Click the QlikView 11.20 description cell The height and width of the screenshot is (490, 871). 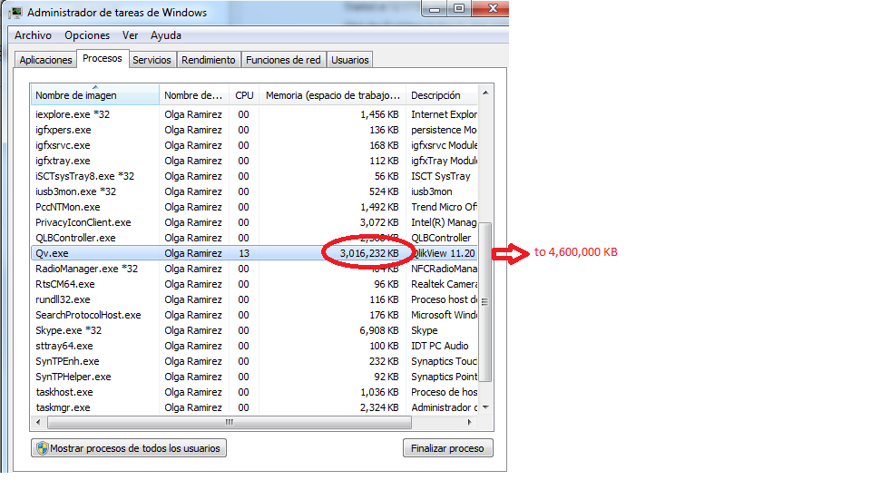444,253
